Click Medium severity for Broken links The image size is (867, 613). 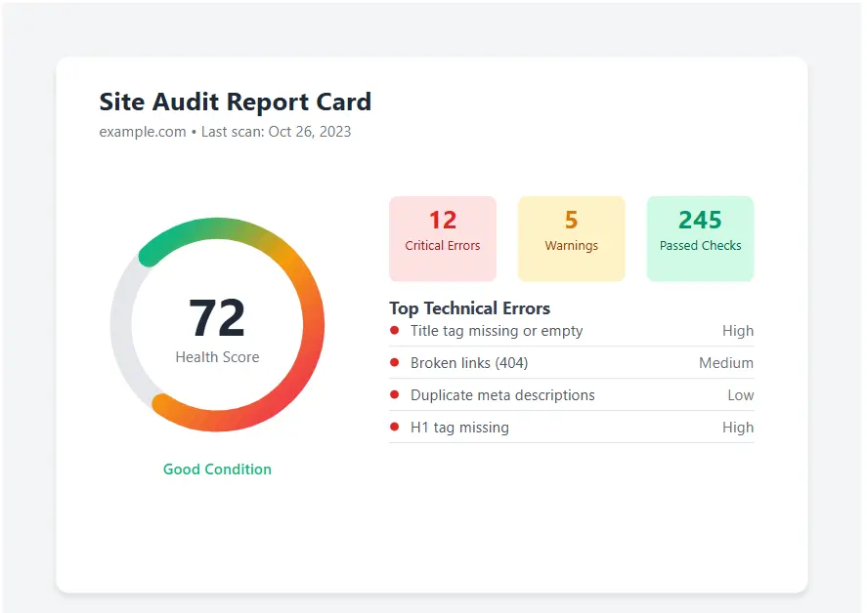click(726, 363)
